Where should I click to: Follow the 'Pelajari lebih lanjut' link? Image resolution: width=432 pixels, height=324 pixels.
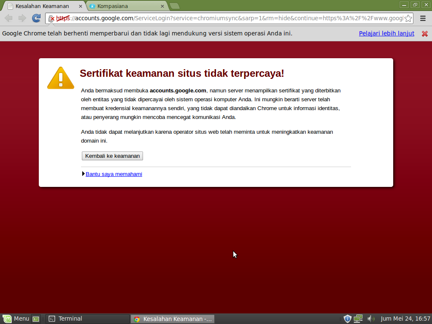pyautogui.click(x=386, y=33)
